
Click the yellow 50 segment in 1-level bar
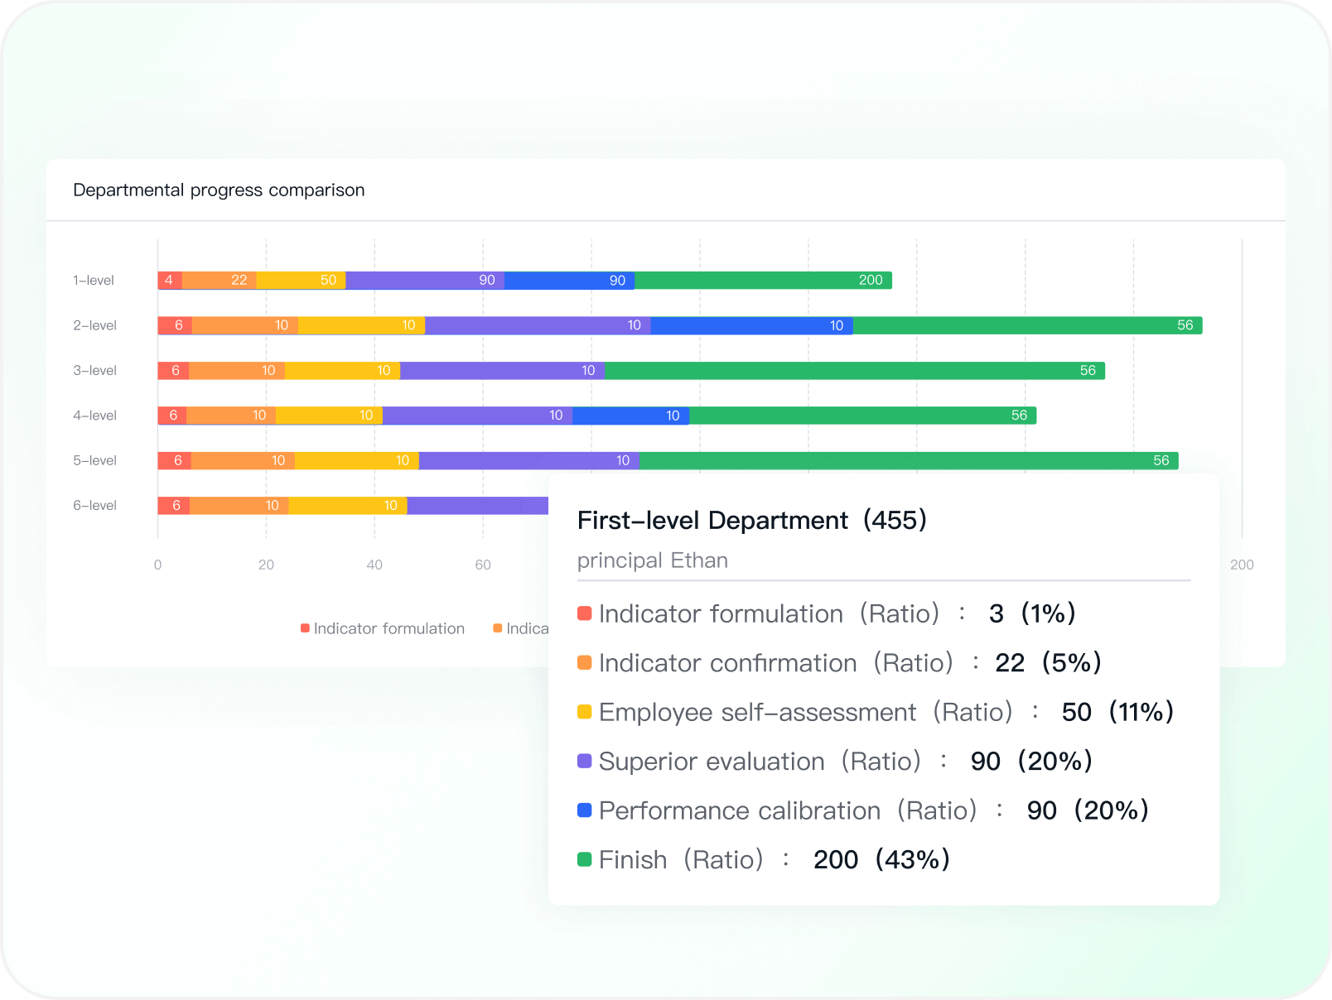301,281
